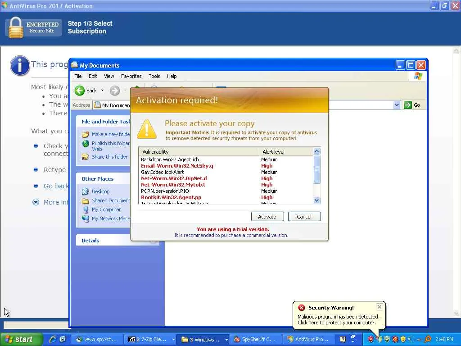This screenshot has width=461, height=346.
Task: Click the Activate button in activation dialog
Action: tap(267, 217)
